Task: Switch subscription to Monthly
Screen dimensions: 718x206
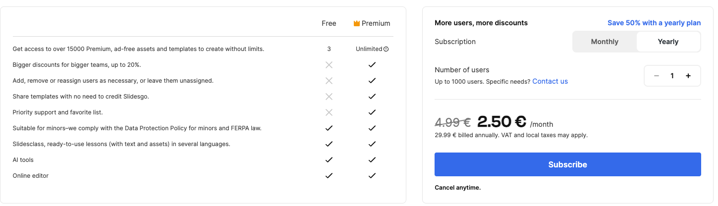Action: point(605,42)
